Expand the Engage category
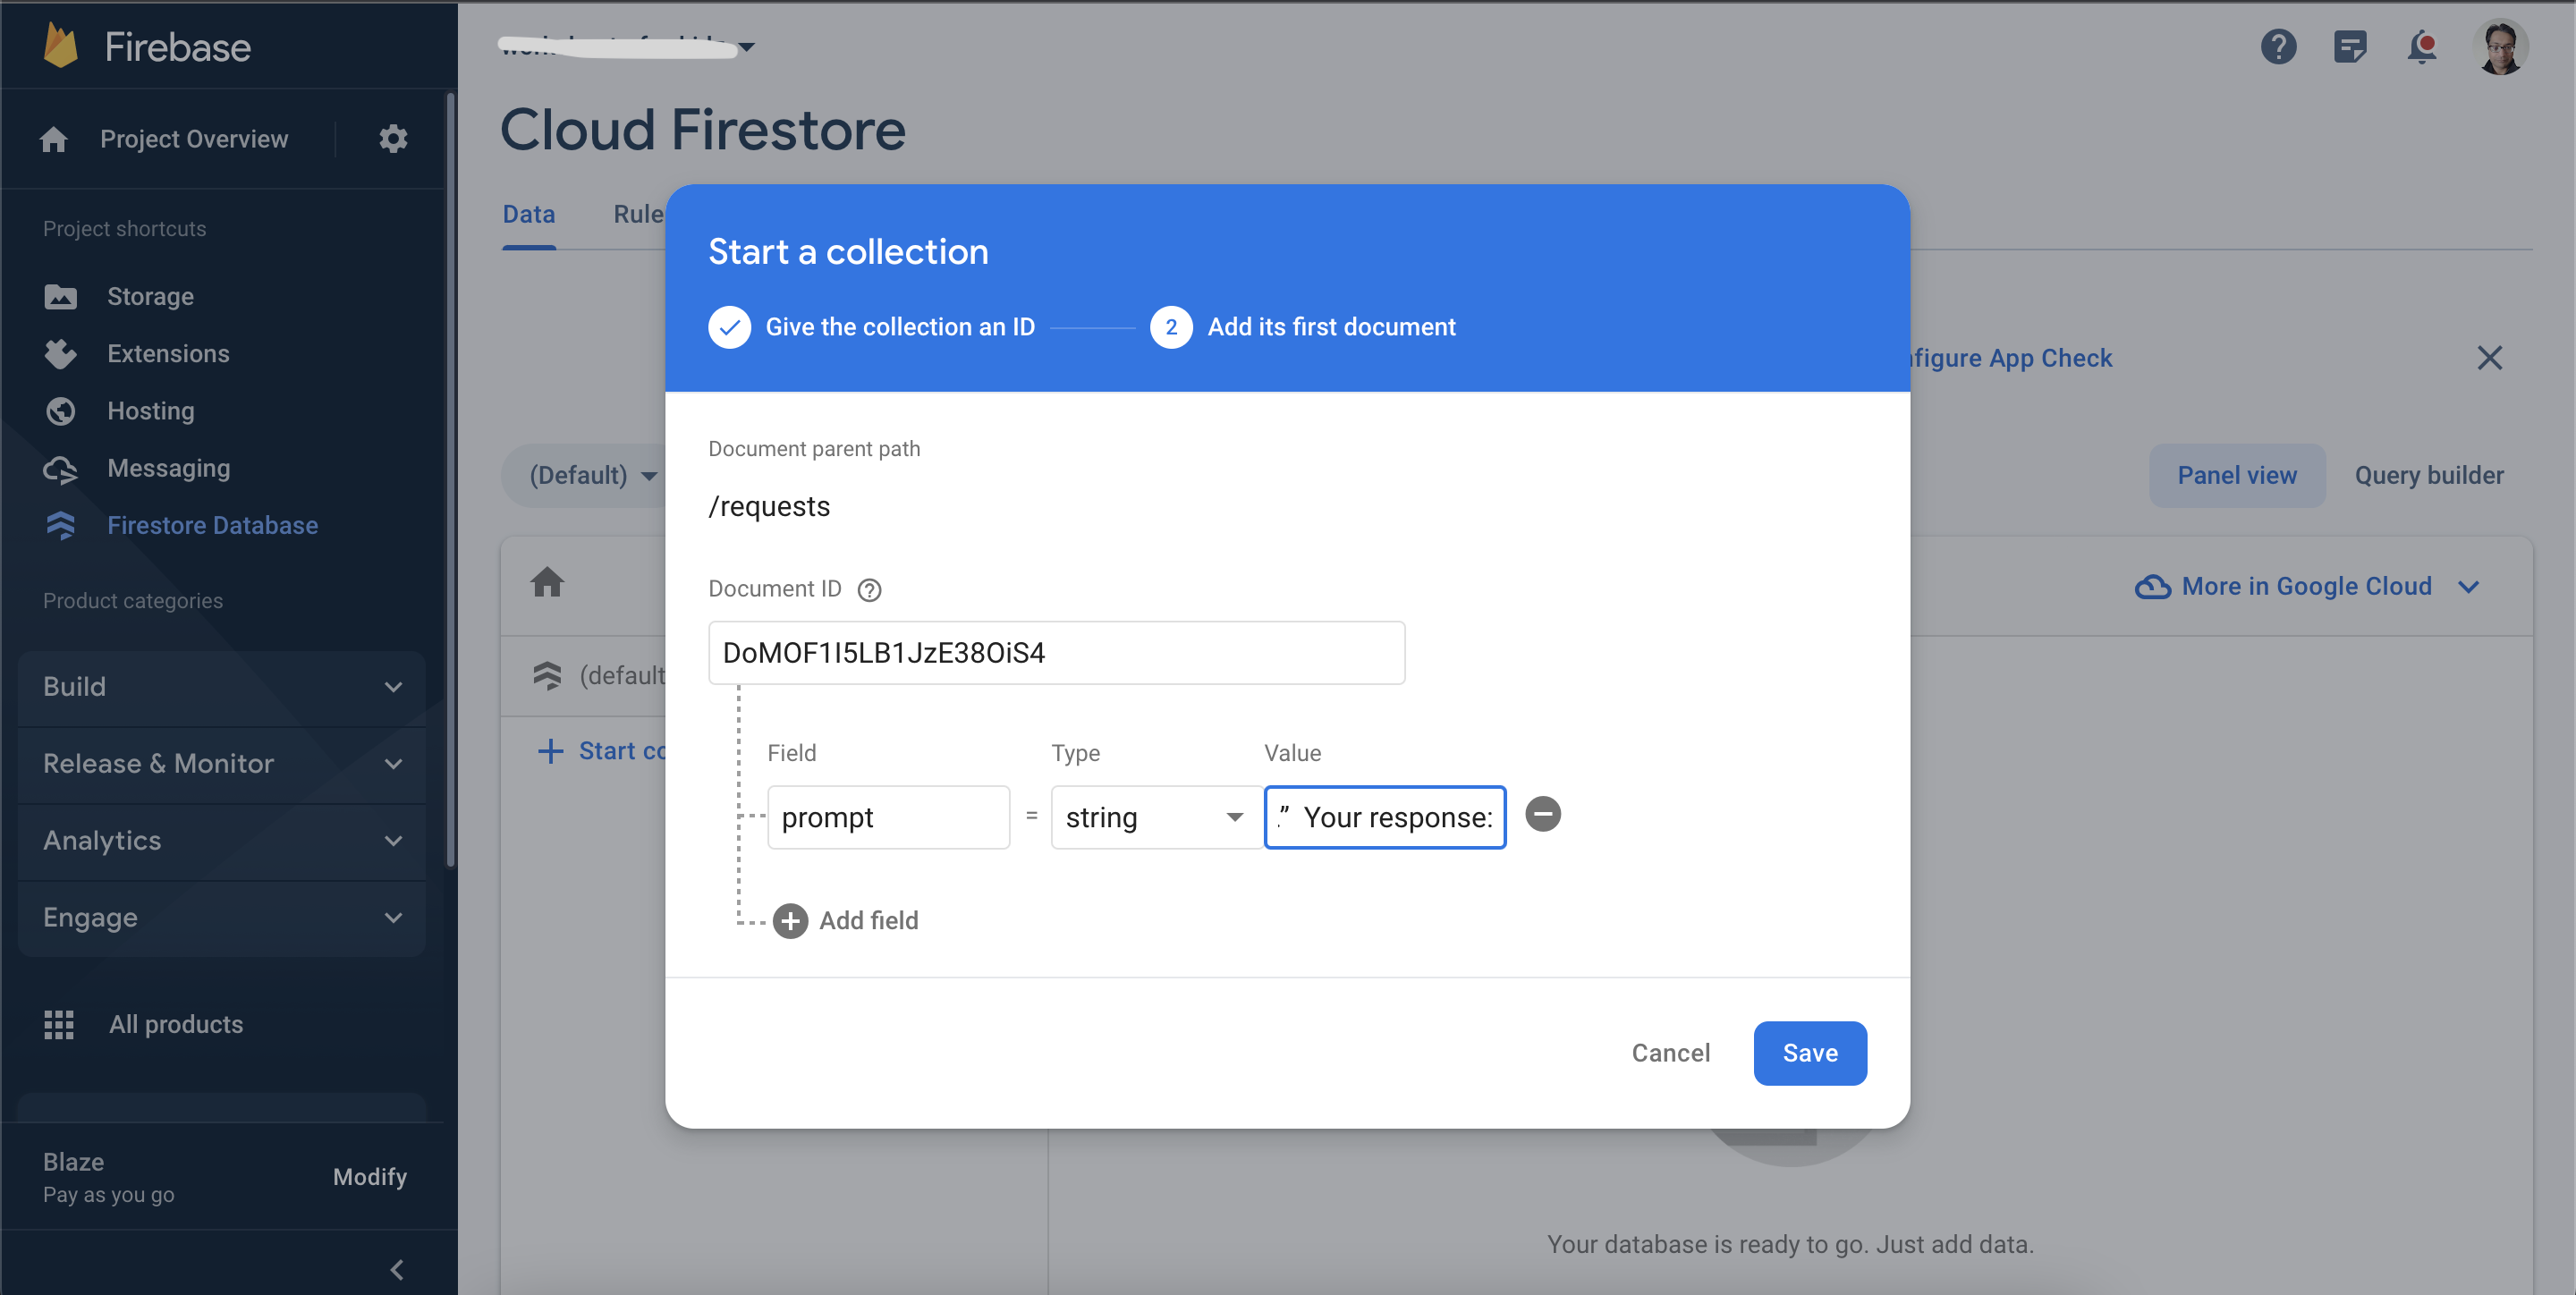This screenshot has width=2576, height=1295. [222, 918]
